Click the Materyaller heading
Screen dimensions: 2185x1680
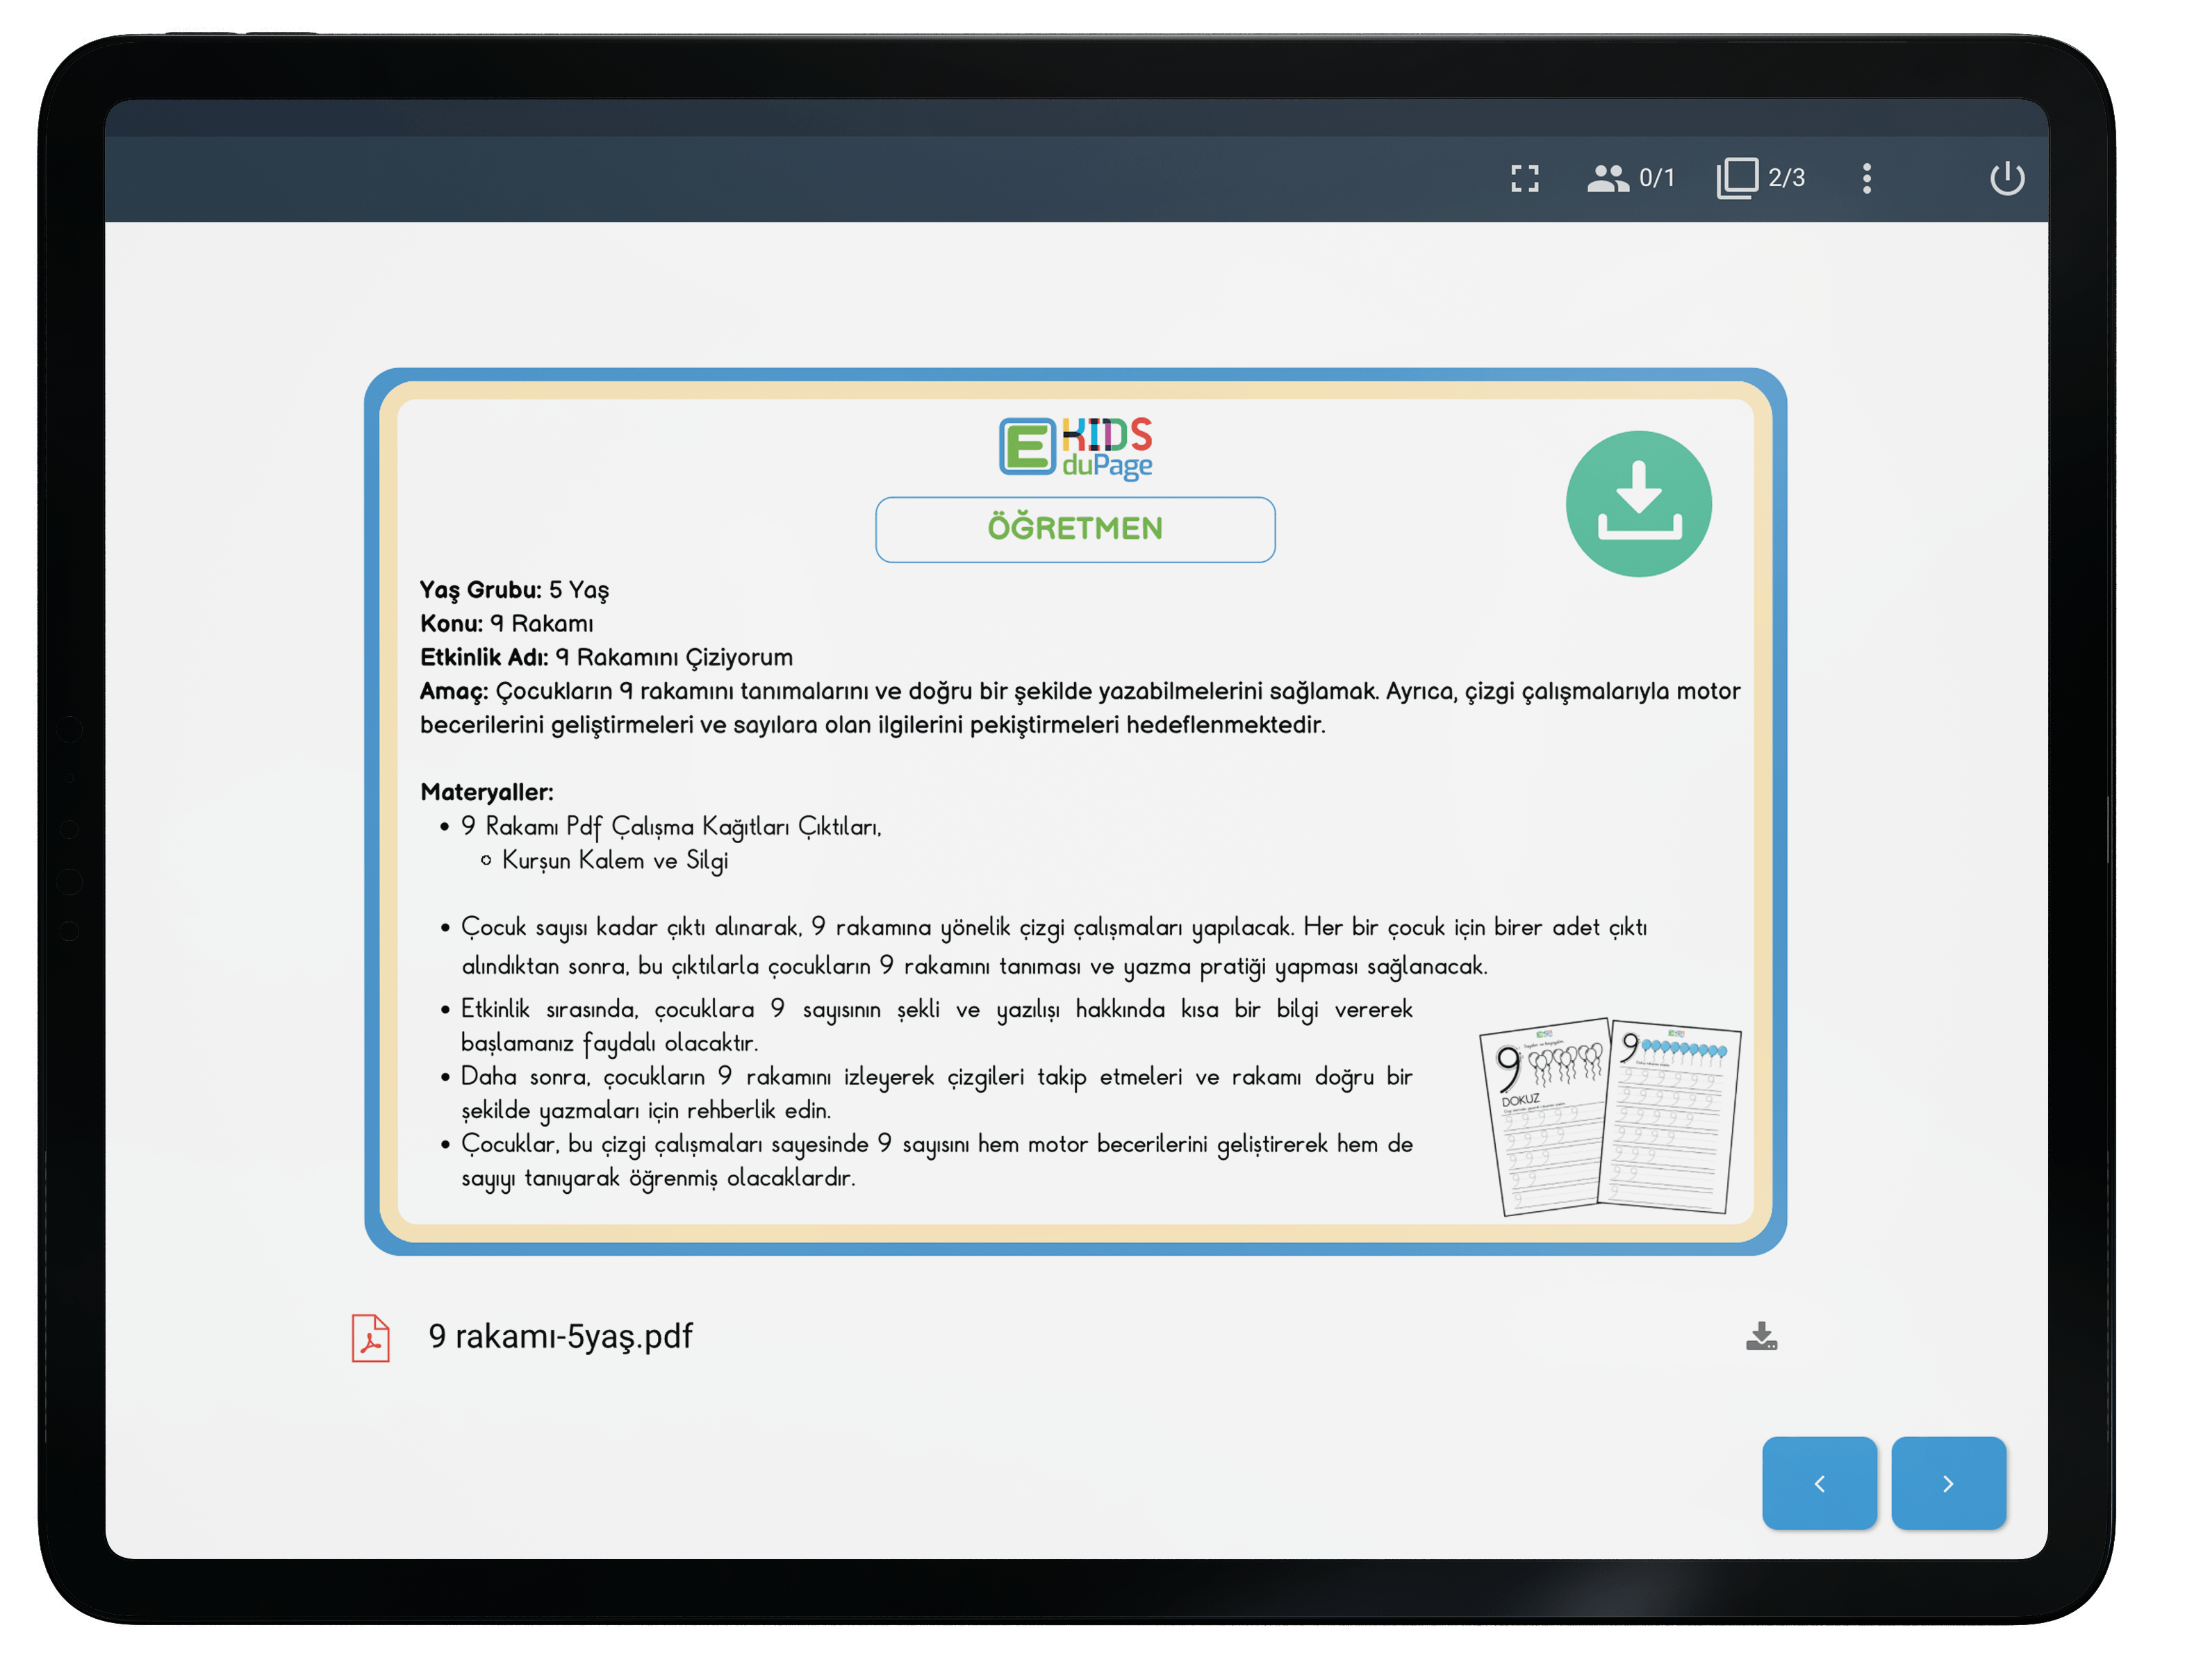coord(486,792)
